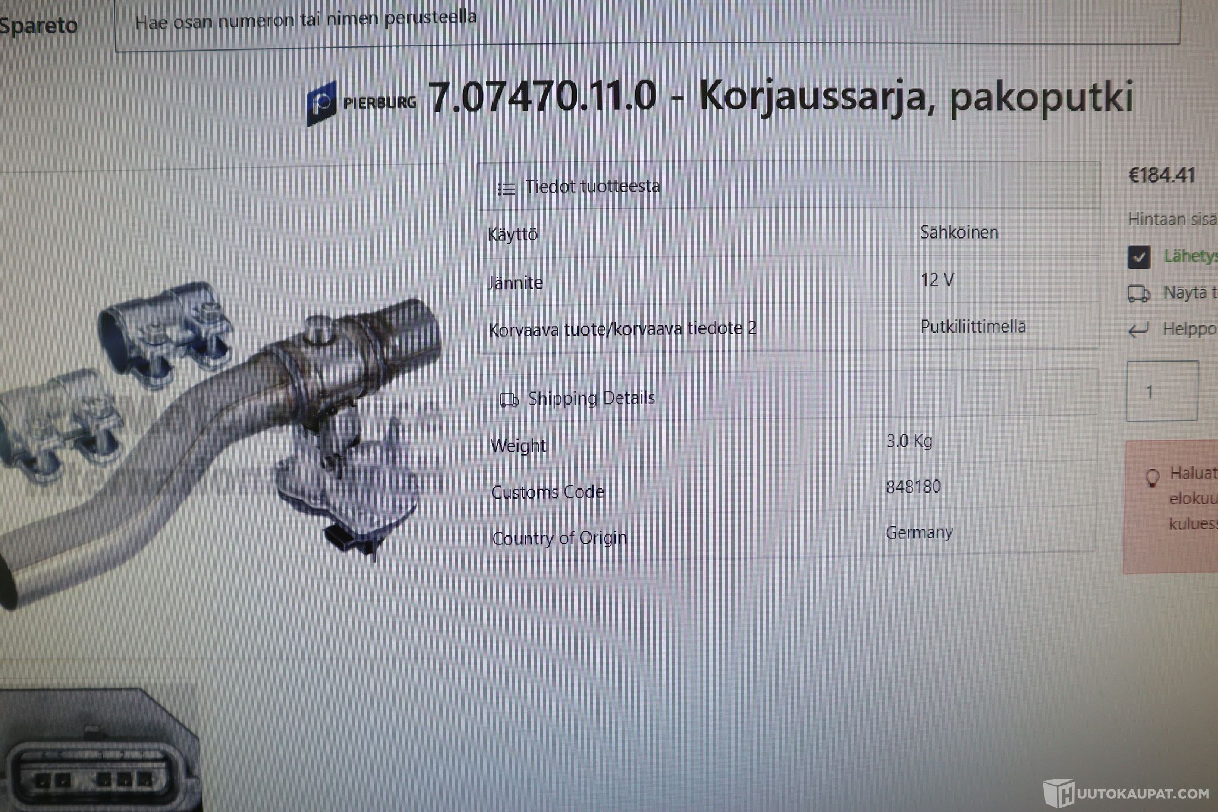
Task: Click the list icon beside Tiedot tuotteesta
Action: click(506, 189)
